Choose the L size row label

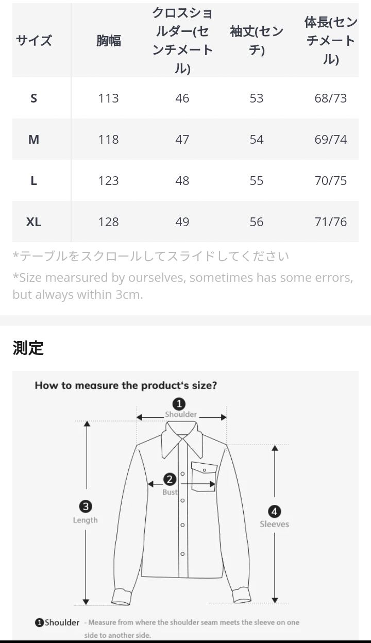click(x=34, y=180)
